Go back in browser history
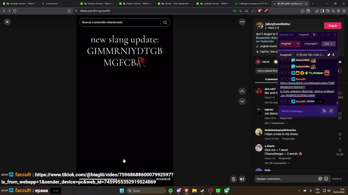 coord(4,11)
